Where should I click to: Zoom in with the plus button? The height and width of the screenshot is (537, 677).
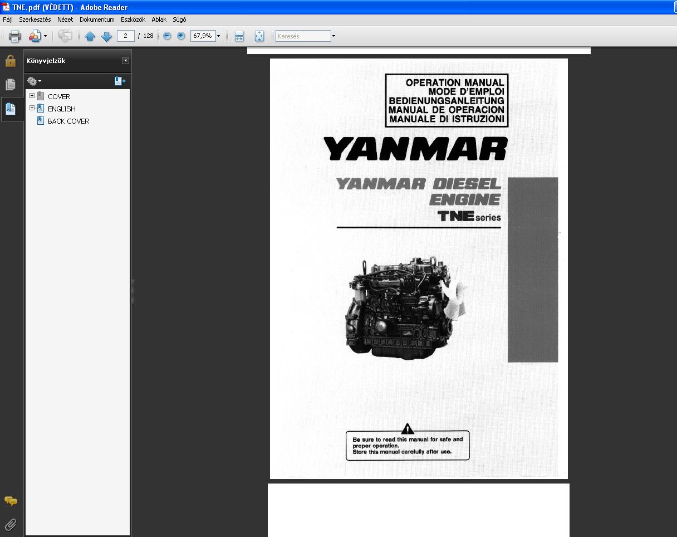tap(181, 36)
